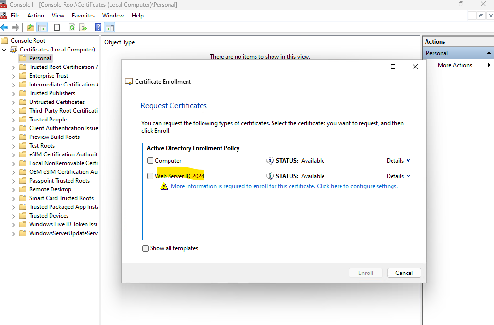Collapse the Personal actions section
The image size is (494, 325).
click(x=489, y=53)
